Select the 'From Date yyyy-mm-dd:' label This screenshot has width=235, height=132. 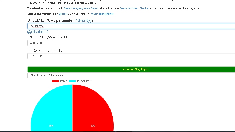tap(48, 37)
